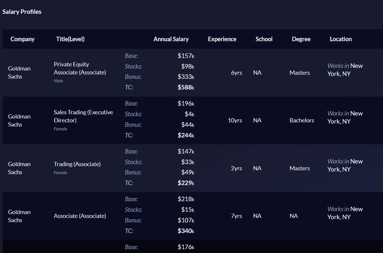Viewport: 383px width, 253px height.
Task: Click the $340k total compensation value
Action: pos(186,231)
